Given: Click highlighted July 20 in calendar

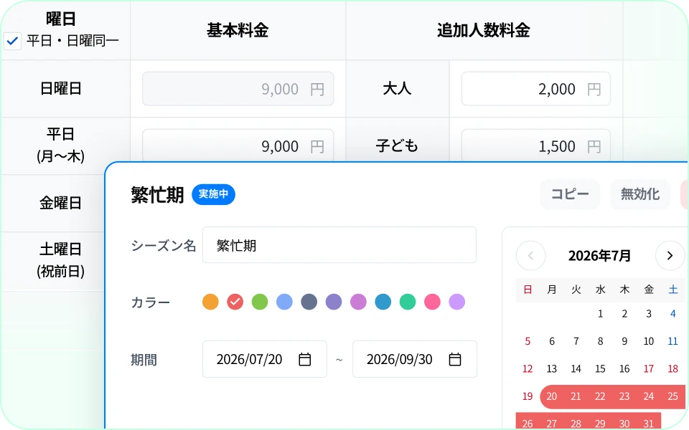Looking at the screenshot, I should pos(551,396).
